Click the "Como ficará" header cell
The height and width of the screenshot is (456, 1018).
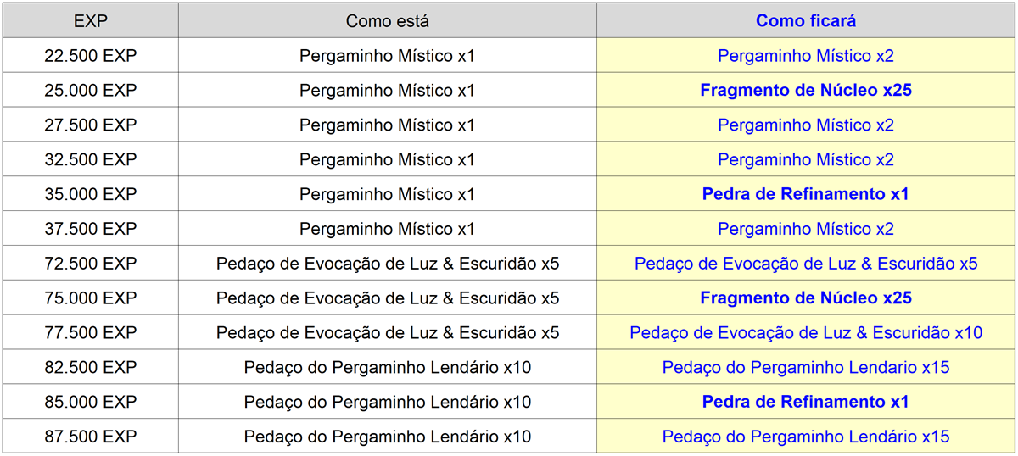805,21
